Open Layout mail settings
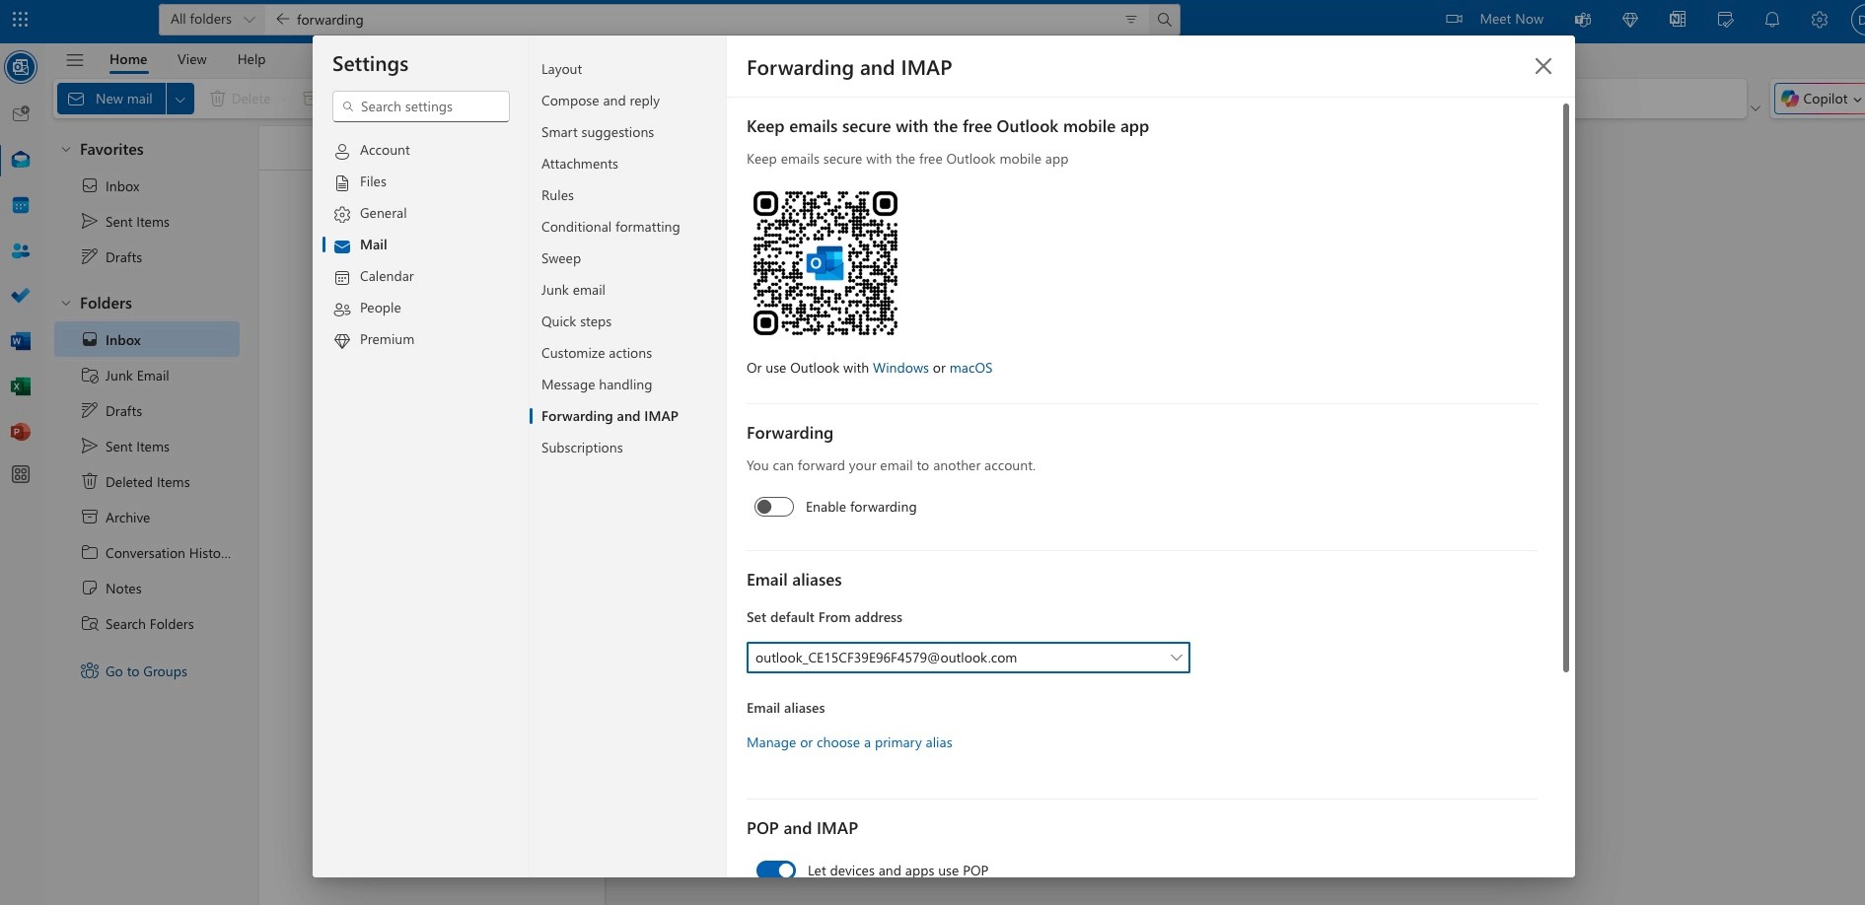The height and width of the screenshot is (905, 1865). tap(561, 69)
